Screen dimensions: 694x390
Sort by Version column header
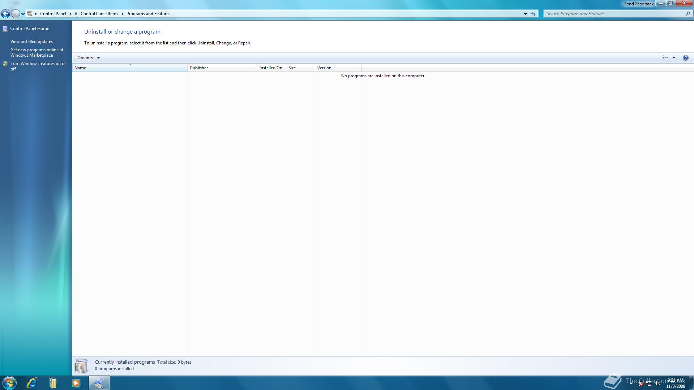(x=338, y=68)
